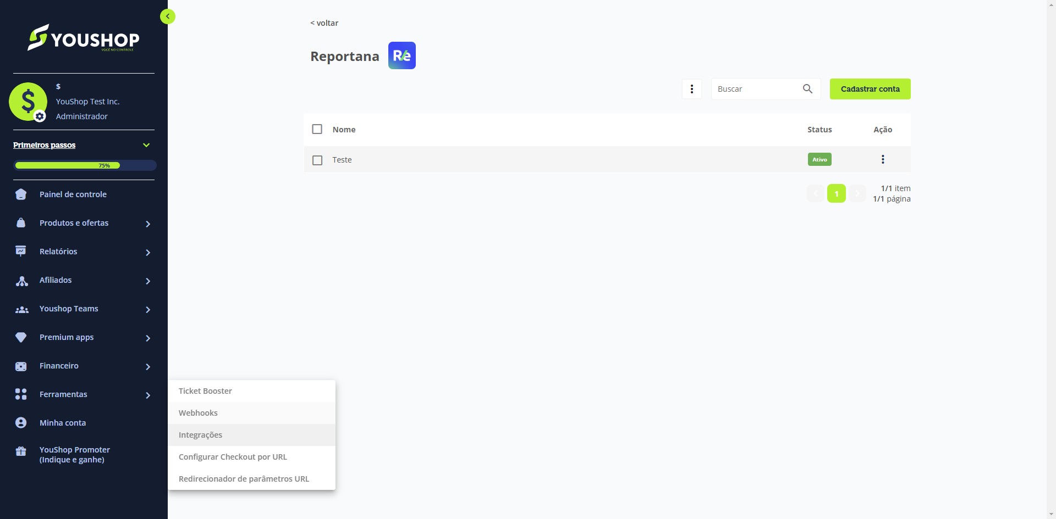Expand the Youshop Teams submenu arrow
1056x519 pixels.
click(148, 309)
